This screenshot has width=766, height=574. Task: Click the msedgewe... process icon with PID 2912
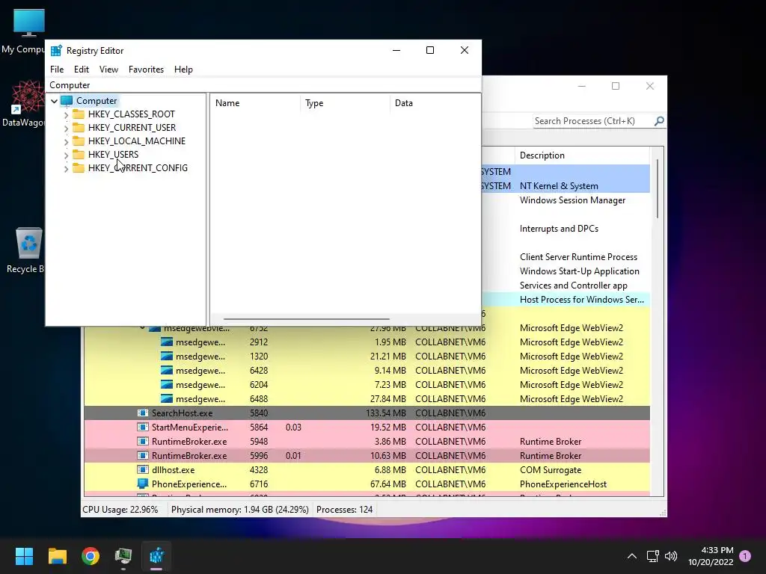[x=167, y=342]
